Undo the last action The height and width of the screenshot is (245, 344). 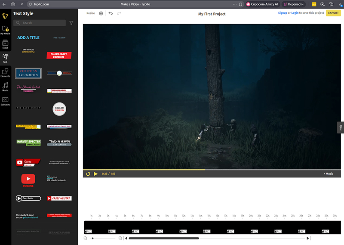click(x=111, y=13)
